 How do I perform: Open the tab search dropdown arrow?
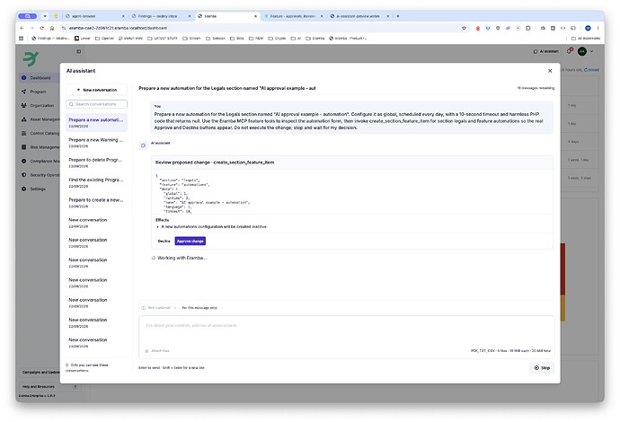[x=45, y=16]
